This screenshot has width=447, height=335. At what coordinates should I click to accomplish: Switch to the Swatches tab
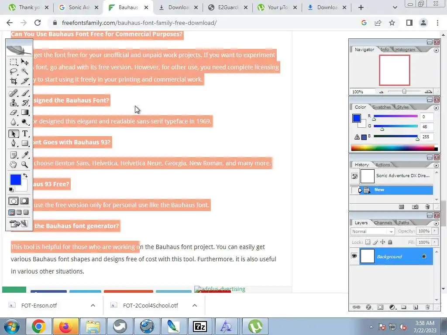coord(382,107)
